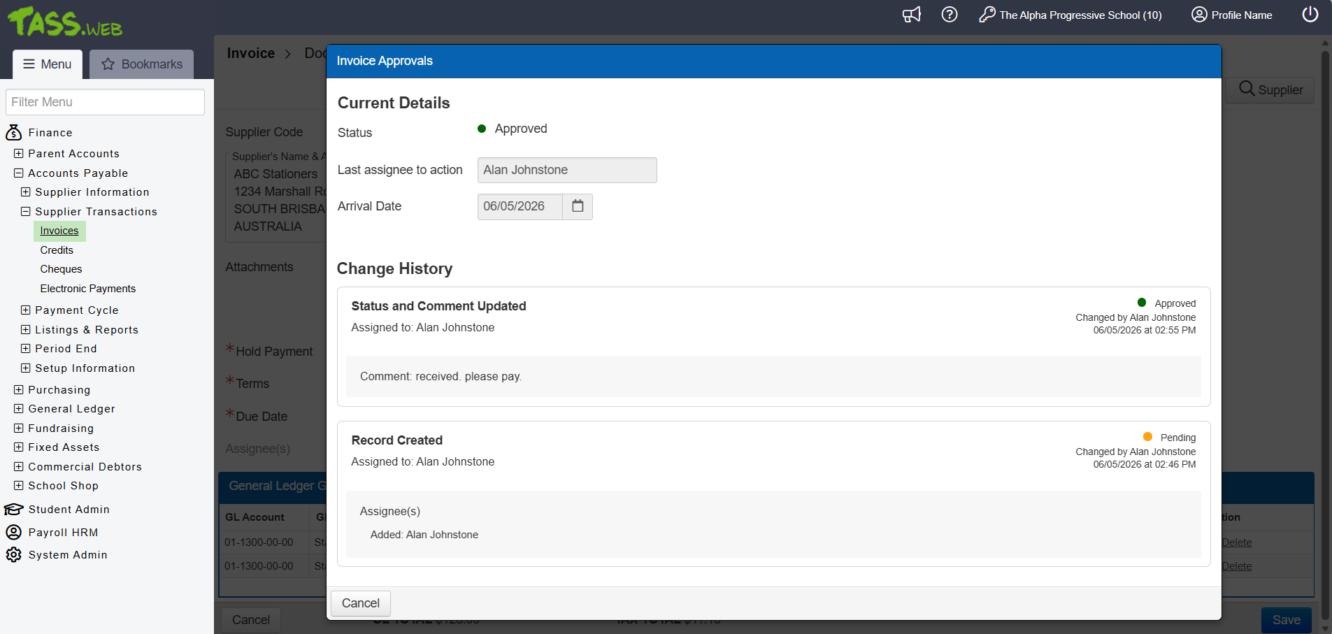Click the Last assignee to action field
The height and width of the screenshot is (634, 1332).
567,170
